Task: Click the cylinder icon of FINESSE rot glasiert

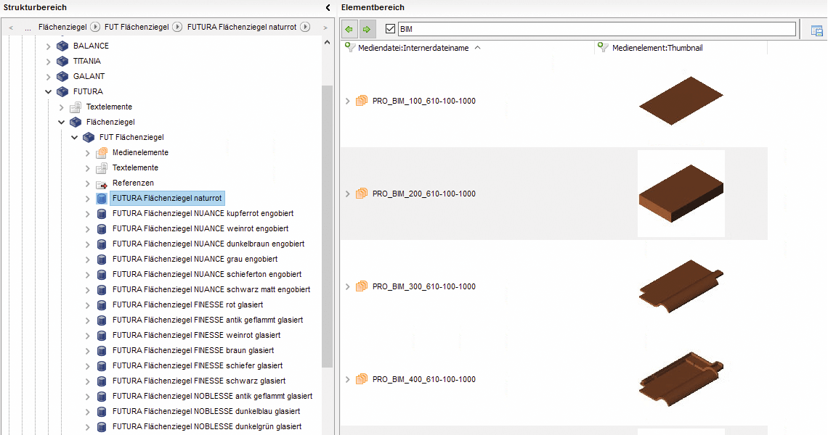Action: coord(102,305)
